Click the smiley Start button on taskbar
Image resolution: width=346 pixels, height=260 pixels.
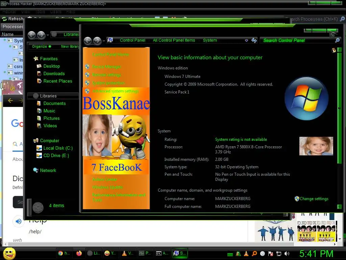click(x=9, y=253)
